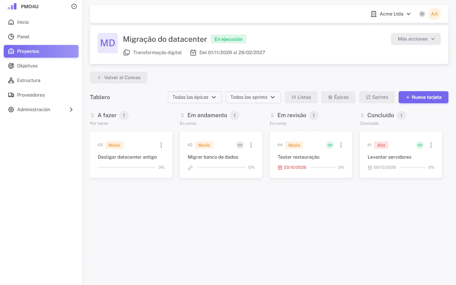
Task: Click the Listas button
Action: (301, 97)
